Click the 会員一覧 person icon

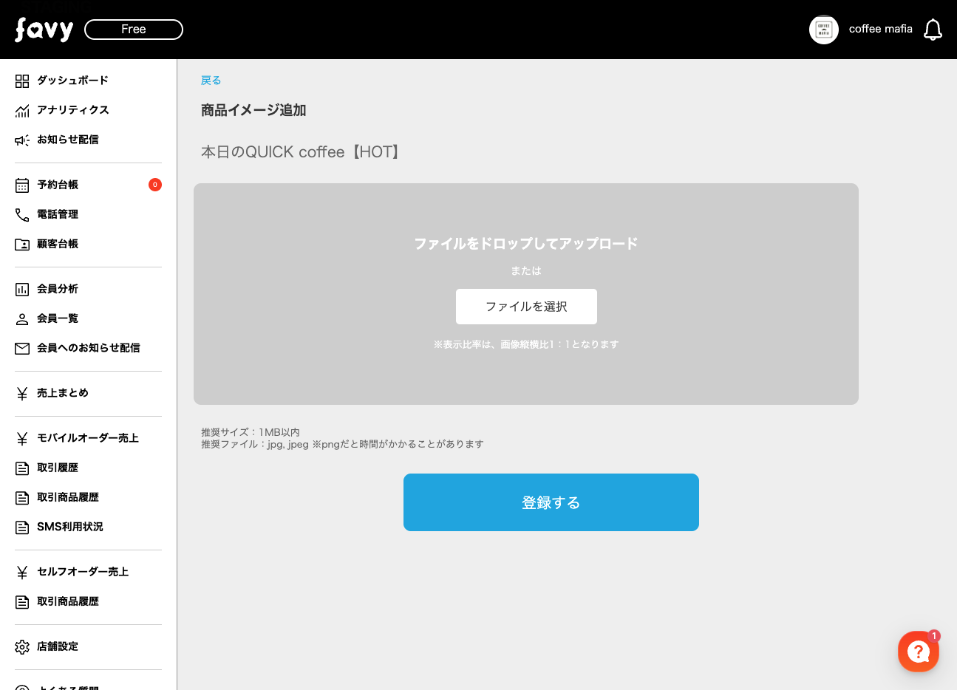pos(22,318)
